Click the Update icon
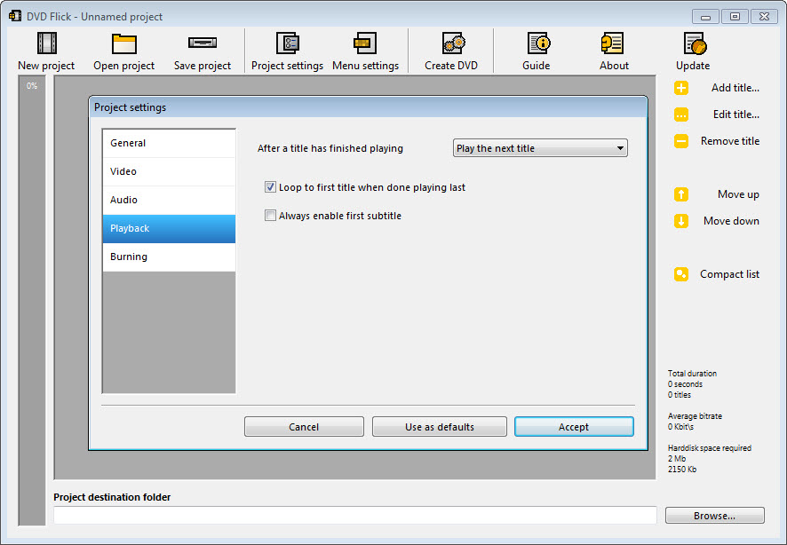Viewport: 787px width, 545px height. pyautogui.click(x=696, y=43)
